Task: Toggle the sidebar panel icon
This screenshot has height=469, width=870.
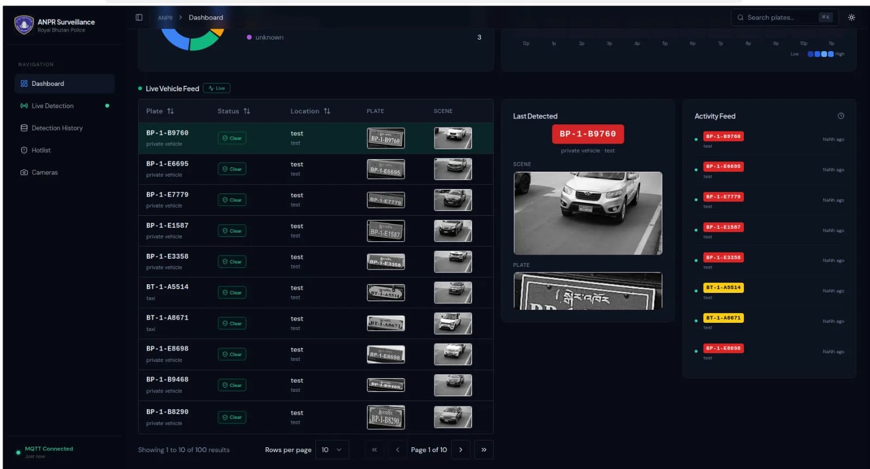Action: [139, 17]
